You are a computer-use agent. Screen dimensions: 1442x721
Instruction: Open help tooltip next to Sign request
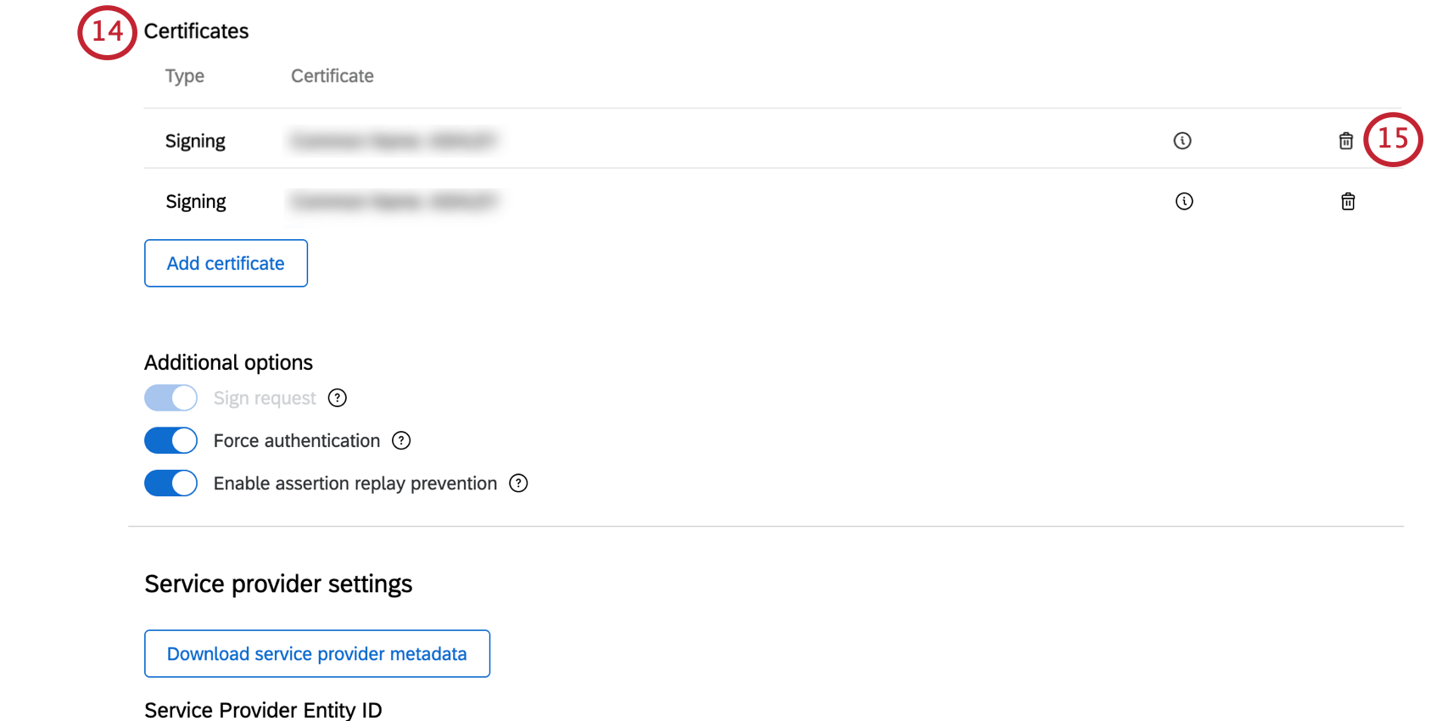coord(338,398)
